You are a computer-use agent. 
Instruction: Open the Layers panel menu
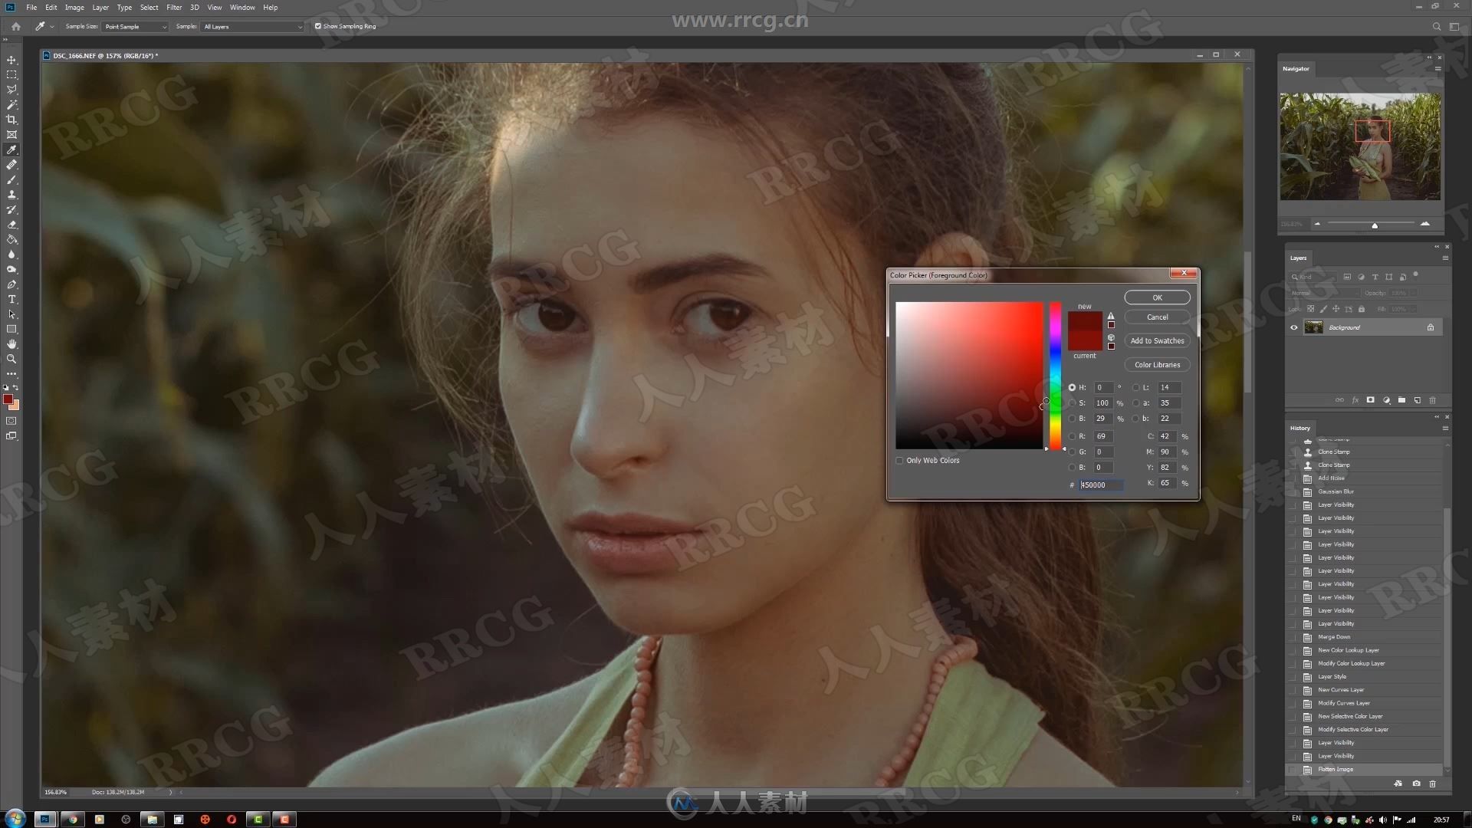pyautogui.click(x=1444, y=258)
